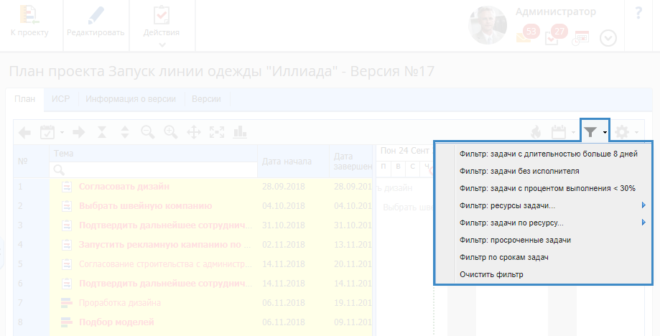Open the gear settings dropdown in the toolbar
Image resolution: width=660 pixels, height=336 pixels.
tap(625, 132)
